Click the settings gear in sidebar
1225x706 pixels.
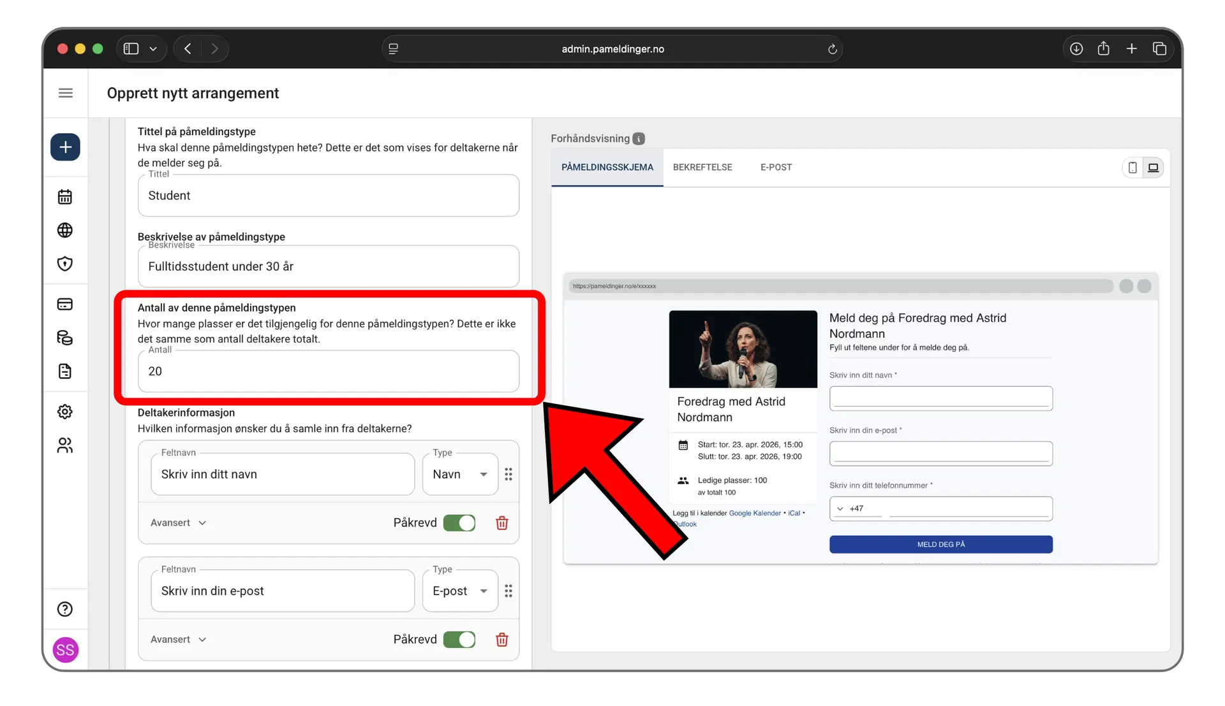65,412
